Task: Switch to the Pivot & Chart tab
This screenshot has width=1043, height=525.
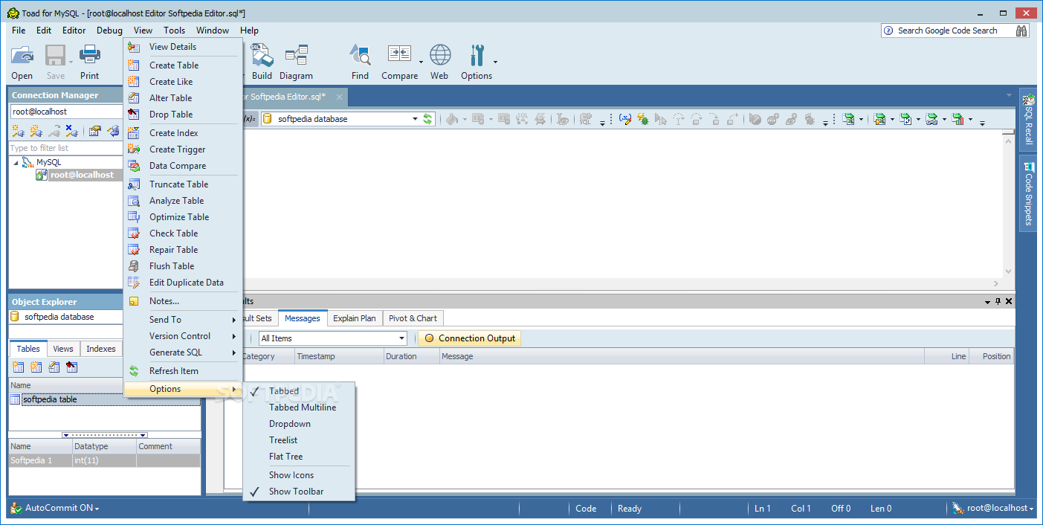Action: pos(413,318)
